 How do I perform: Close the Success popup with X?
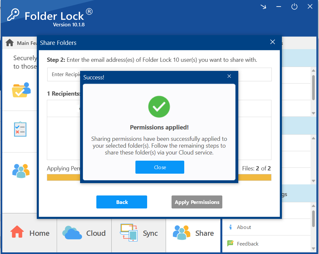(229, 76)
